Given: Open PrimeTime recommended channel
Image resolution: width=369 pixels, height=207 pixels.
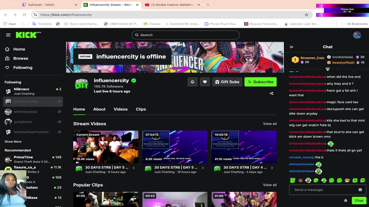Looking at the screenshot, I should (33, 159).
